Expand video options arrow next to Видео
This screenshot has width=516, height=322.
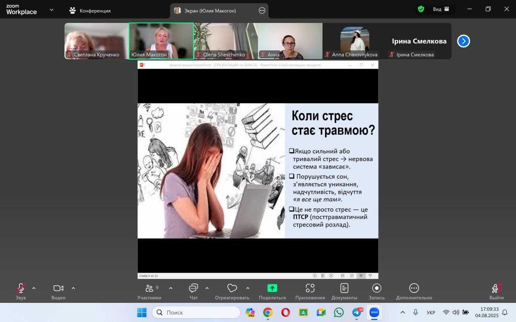[x=73, y=288]
